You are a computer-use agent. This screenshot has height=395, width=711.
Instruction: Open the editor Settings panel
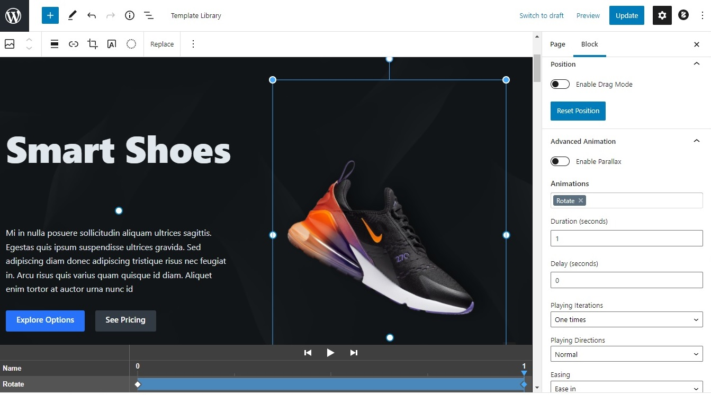(662, 15)
